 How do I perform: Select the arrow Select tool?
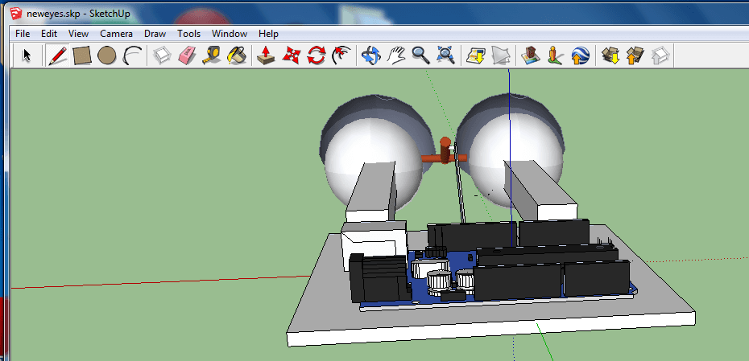(26, 55)
